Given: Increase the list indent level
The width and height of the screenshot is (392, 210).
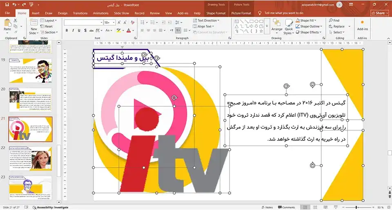Looking at the screenshot, I should pos(169,22).
